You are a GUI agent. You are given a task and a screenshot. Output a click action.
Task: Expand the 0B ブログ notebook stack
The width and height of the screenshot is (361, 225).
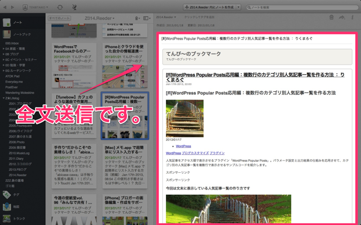pos(3,54)
